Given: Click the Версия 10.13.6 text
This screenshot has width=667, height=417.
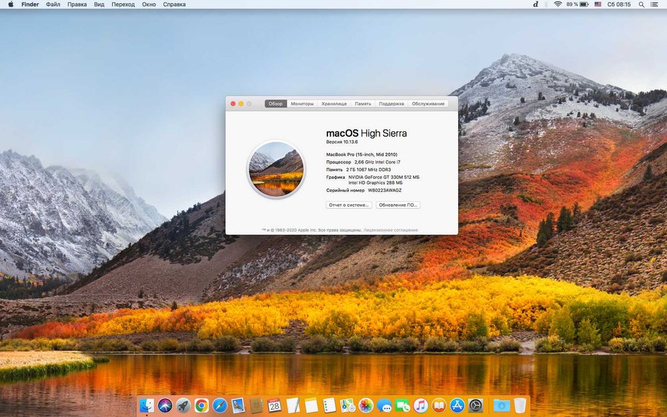Looking at the screenshot, I should click(342, 141).
